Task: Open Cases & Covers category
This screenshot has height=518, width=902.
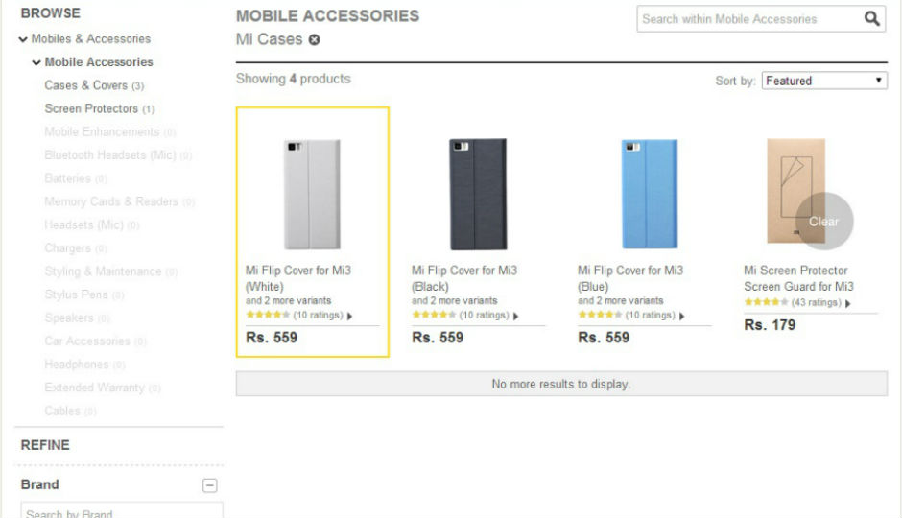Action: click(x=86, y=85)
